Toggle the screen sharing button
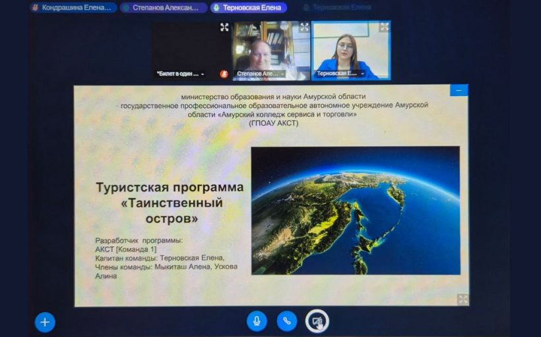 coord(317,321)
